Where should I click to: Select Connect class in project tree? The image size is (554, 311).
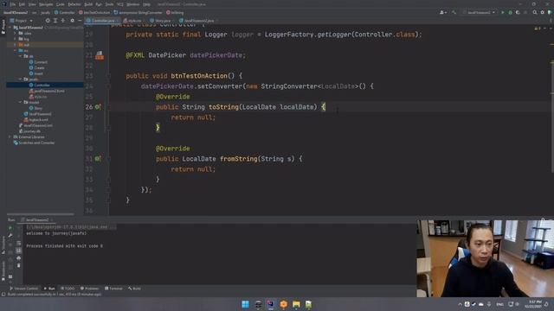(x=38, y=62)
